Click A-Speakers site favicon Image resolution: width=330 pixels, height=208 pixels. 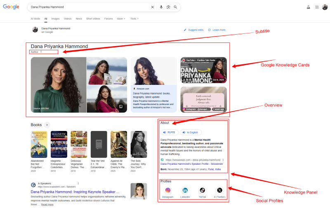33,185
